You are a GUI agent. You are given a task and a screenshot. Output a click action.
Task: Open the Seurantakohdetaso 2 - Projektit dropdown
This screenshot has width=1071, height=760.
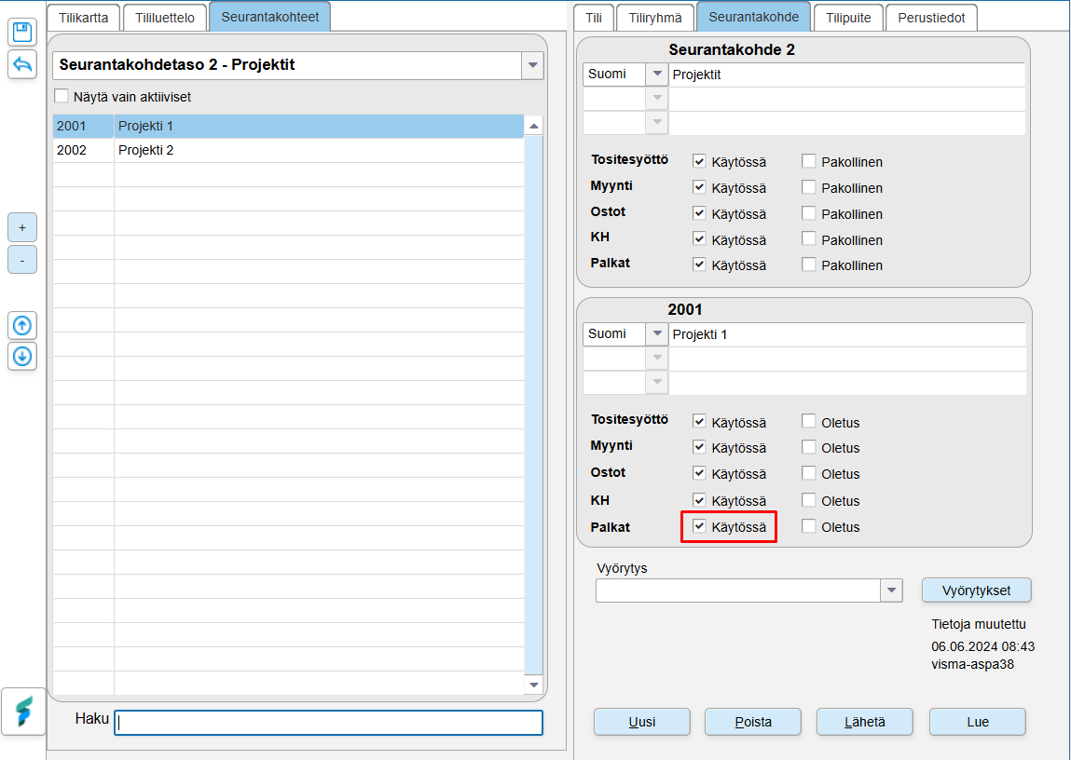(532, 65)
